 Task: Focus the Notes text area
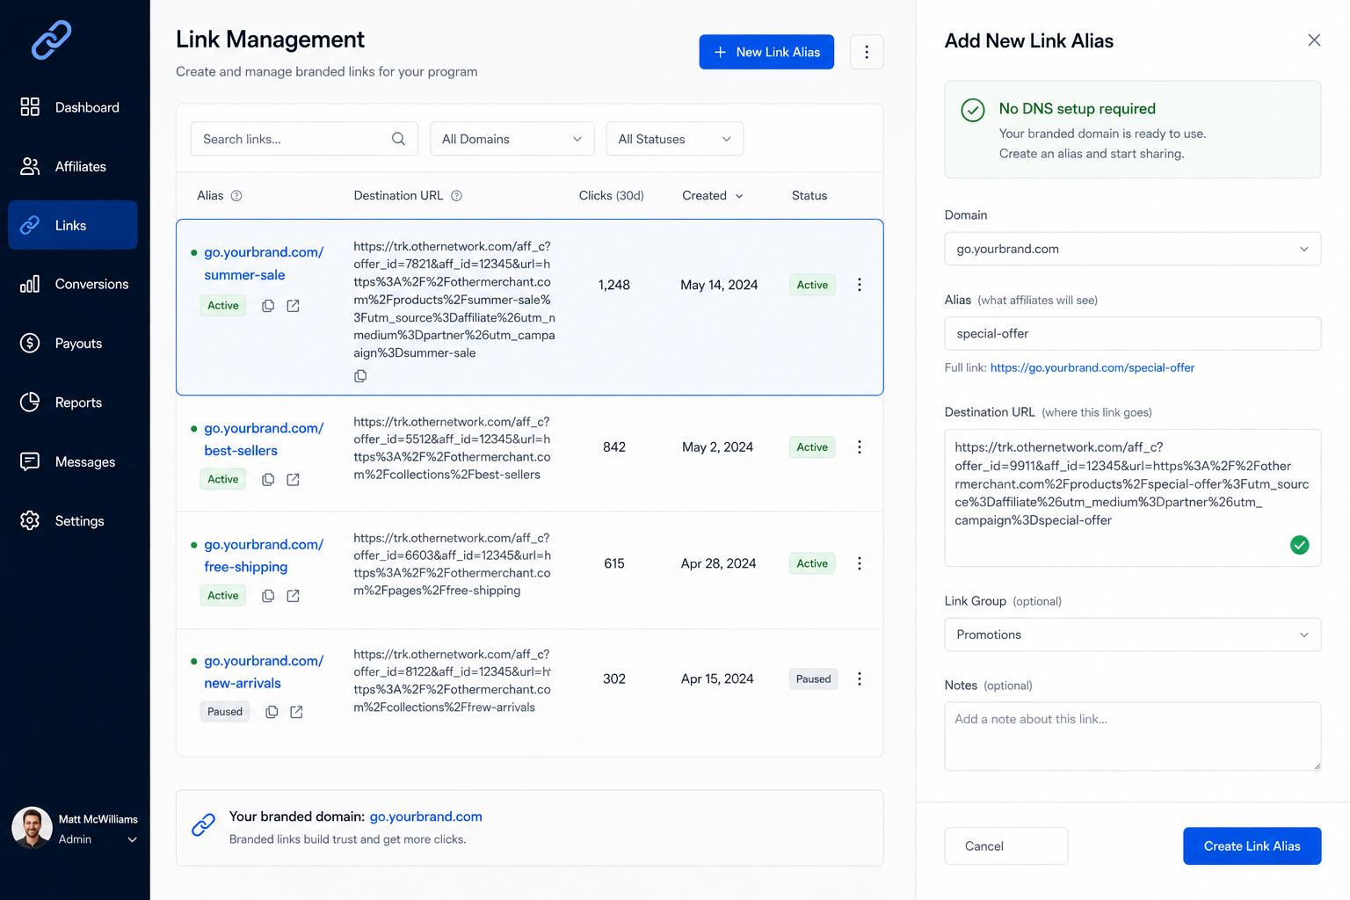click(x=1133, y=737)
